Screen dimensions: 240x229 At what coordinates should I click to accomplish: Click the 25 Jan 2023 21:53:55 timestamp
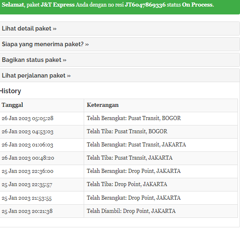[x=27, y=198]
